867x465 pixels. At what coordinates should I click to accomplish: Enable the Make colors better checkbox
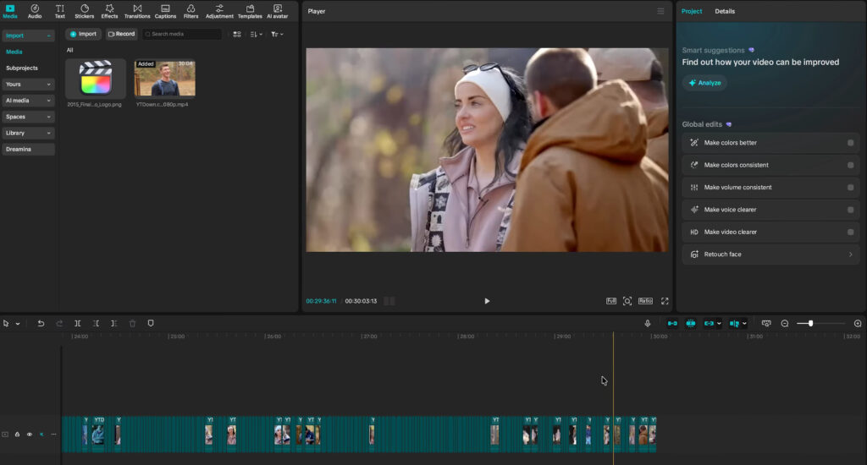850,143
